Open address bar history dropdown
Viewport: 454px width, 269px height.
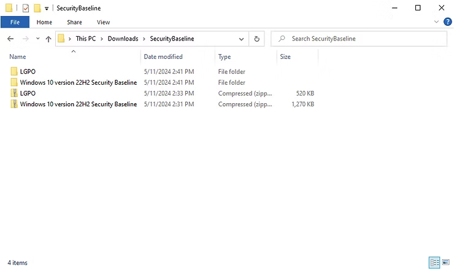point(241,39)
